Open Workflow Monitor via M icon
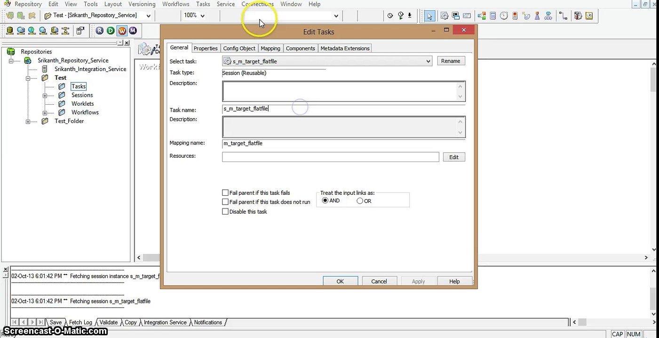The image size is (659, 338). (133, 31)
